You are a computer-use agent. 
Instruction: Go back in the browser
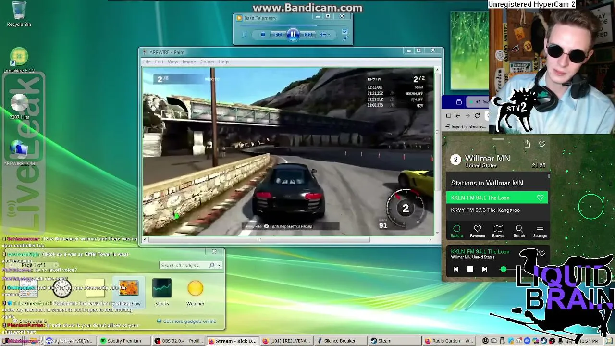[x=458, y=116]
